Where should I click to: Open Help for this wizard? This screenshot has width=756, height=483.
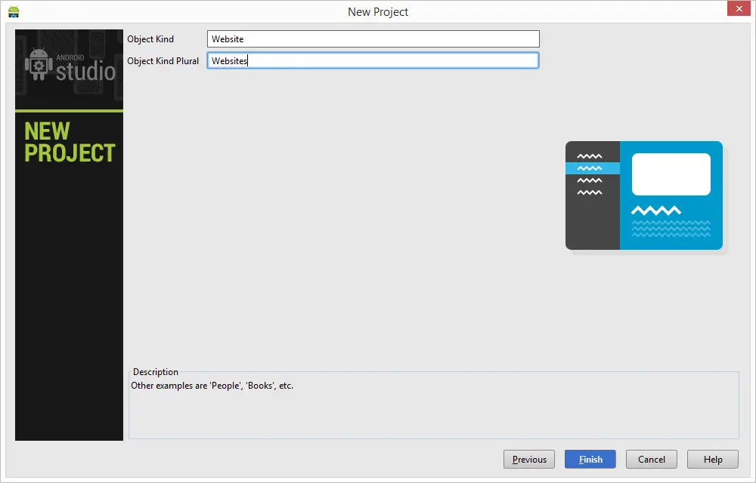(712, 459)
